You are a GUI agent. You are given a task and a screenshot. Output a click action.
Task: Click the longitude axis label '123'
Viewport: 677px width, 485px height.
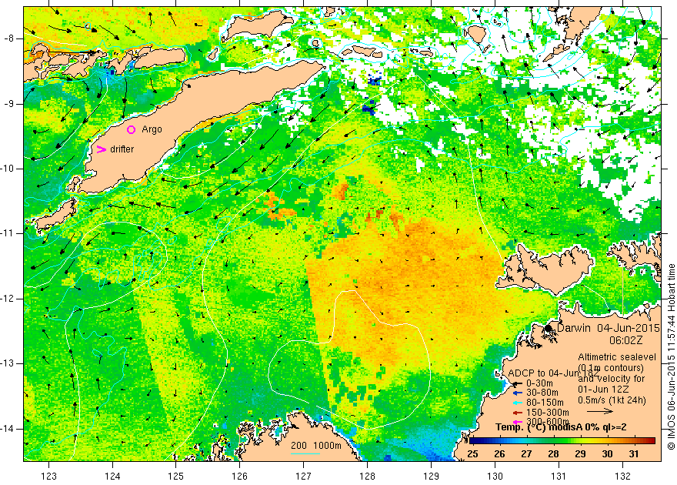click(48, 476)
